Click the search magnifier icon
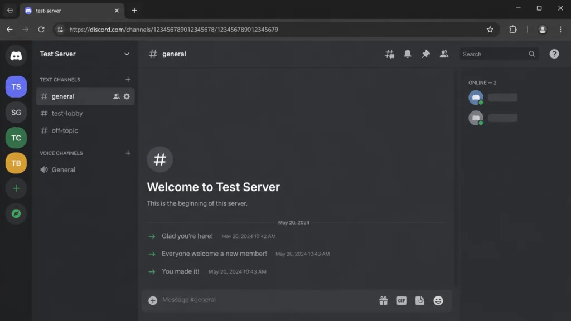Image resolution: width=571 pixels, height=321 pixels. tap(531, 54)
